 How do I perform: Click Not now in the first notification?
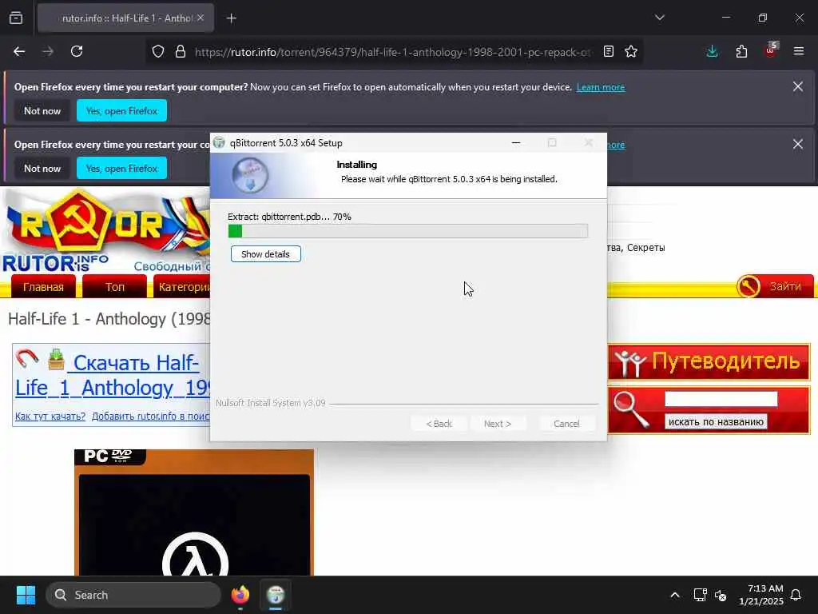[42, 110]
